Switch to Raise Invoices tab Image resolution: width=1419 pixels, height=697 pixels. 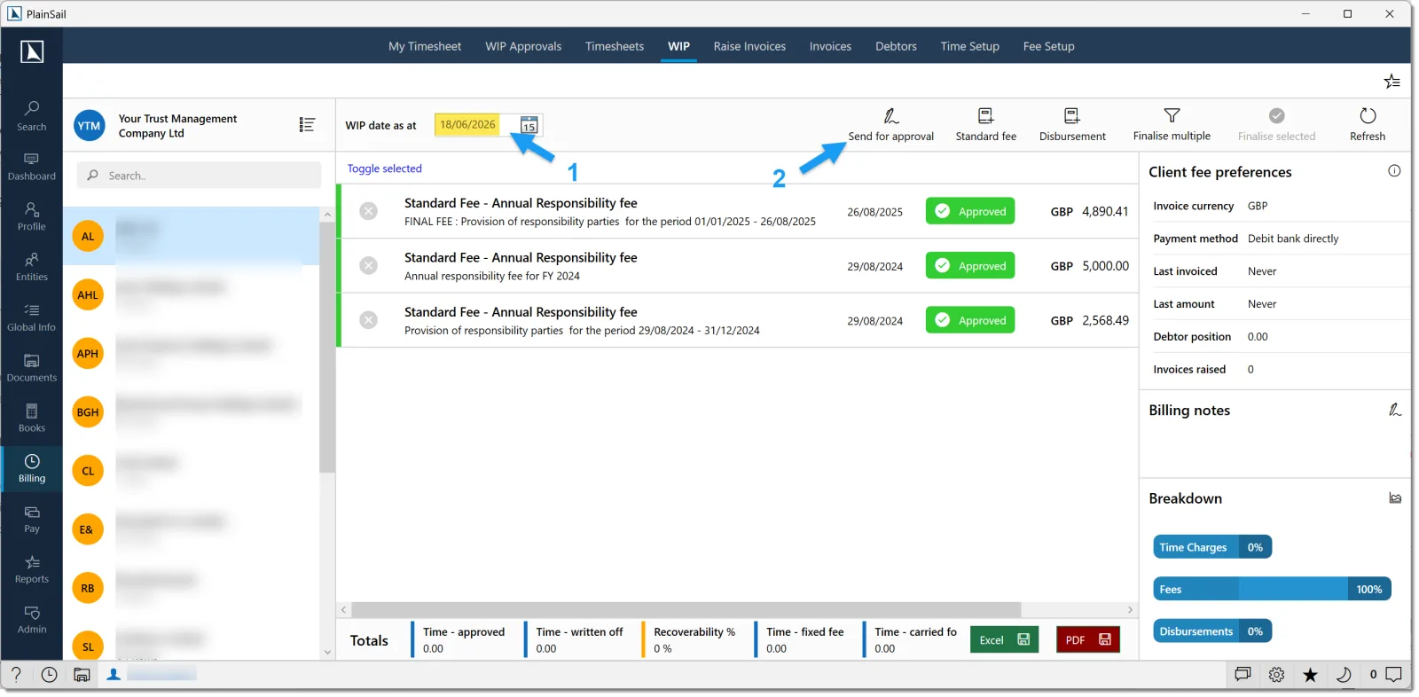pos(749,46)
